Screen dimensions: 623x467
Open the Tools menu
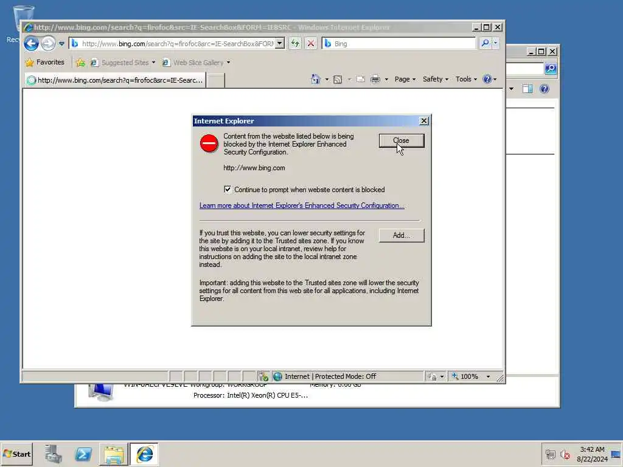pos(466,79)
